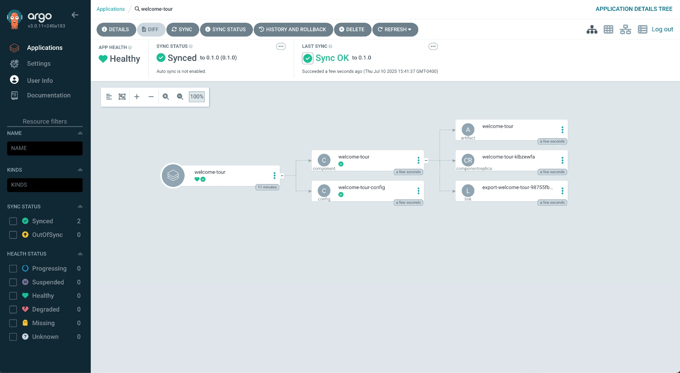
Task: Click the fit-to-screen toolbar icon
Action: point(122,97)
